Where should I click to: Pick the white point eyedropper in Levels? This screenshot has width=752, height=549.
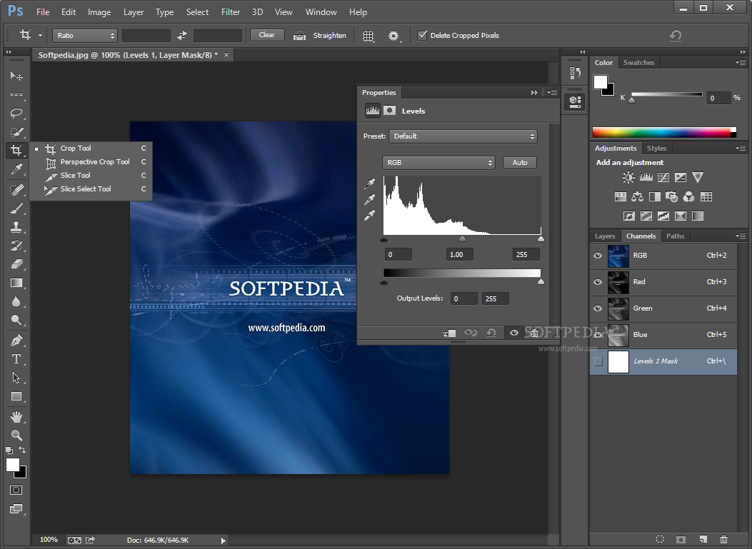click(x=369, y=216)
